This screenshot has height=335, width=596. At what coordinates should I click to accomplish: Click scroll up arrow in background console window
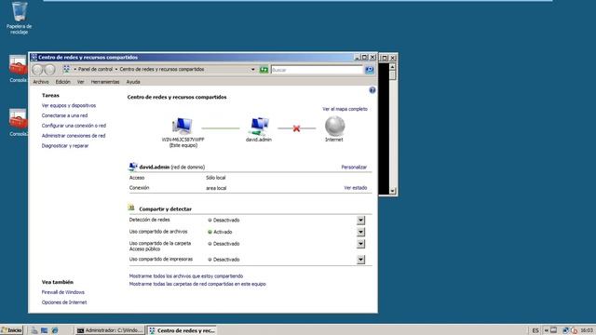(x=392, y=67)
